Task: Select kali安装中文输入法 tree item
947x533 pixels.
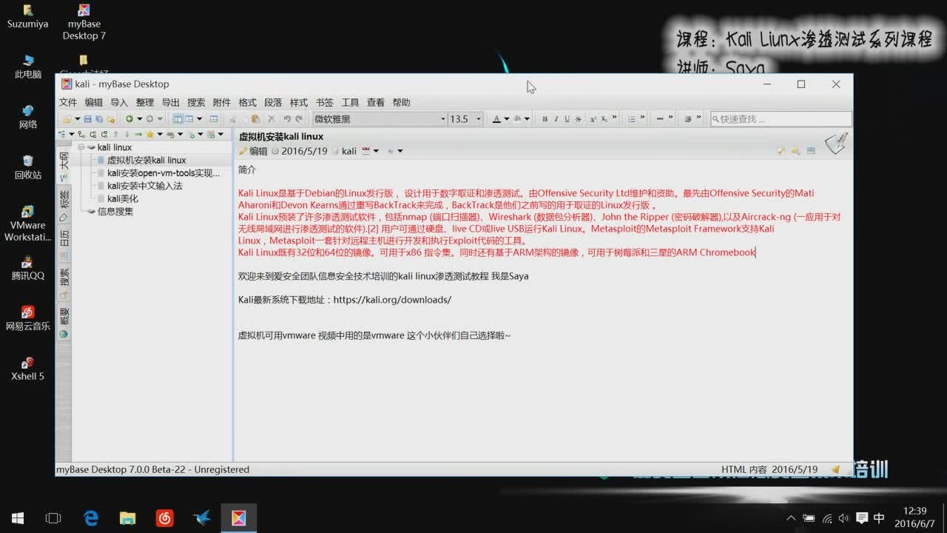Action: [144, 186]
